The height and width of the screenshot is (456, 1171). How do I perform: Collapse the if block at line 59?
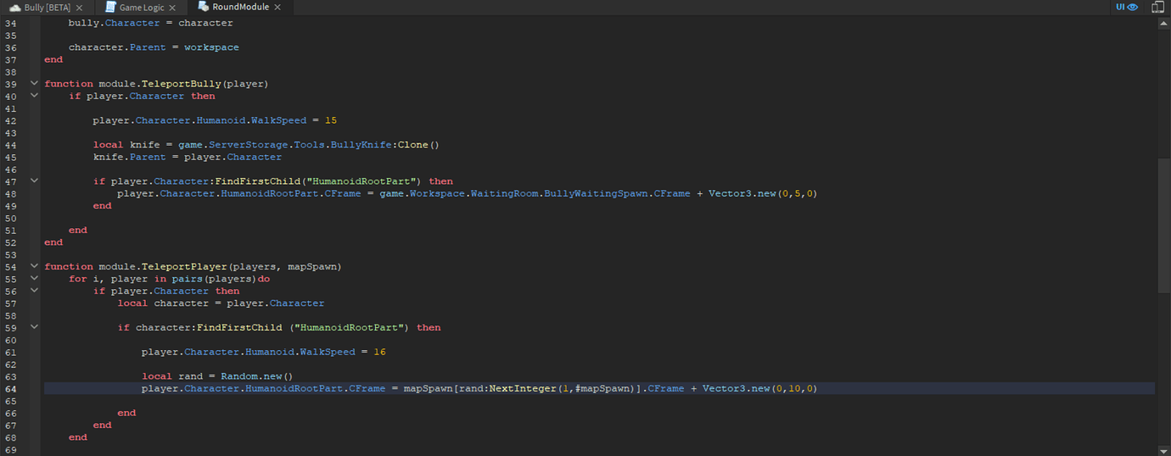34,327
